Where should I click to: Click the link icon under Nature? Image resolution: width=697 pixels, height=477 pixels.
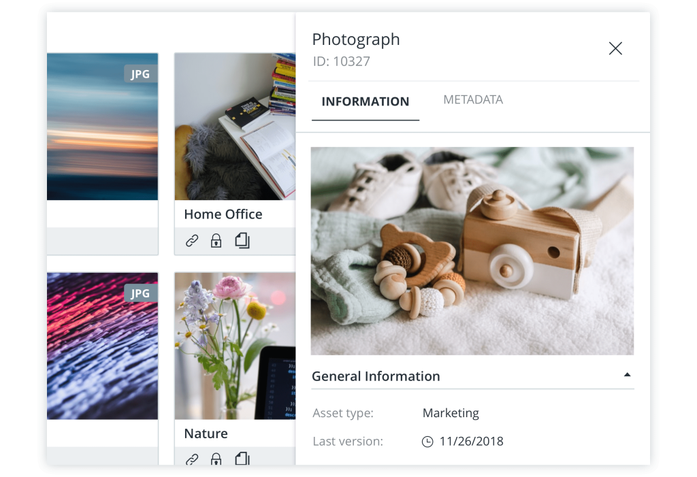pos(191,459)
